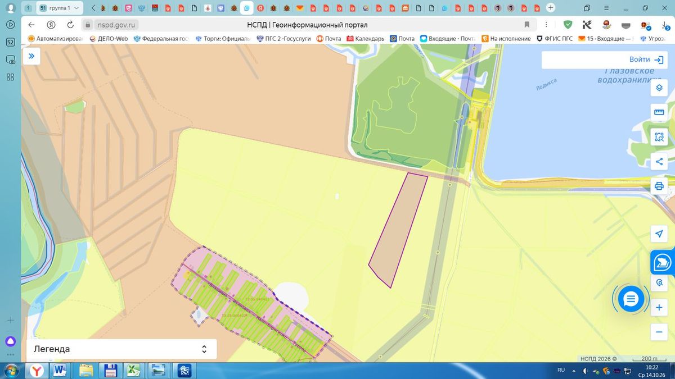
Task: Open the green shield protection icon
Action: point(568,25)
